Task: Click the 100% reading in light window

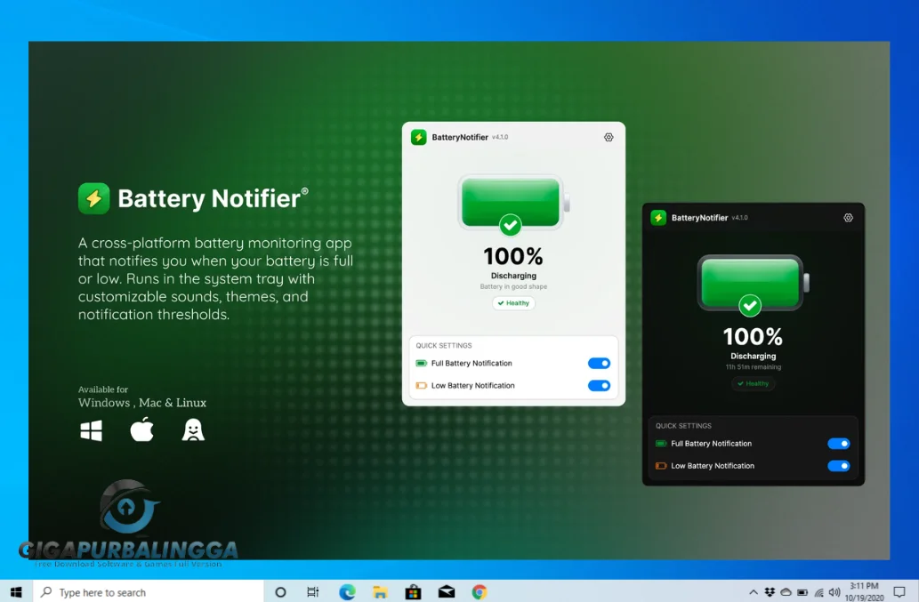Action: point(512,256)
